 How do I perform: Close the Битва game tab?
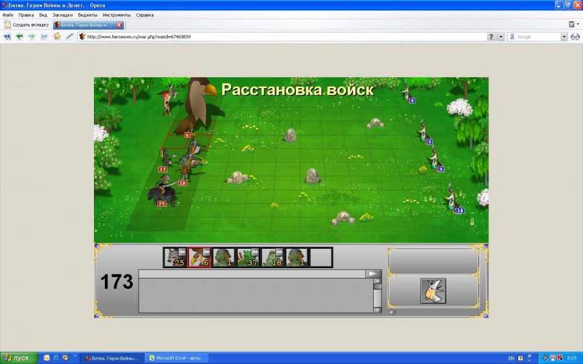pyautogui.click(x=119, y=25)
